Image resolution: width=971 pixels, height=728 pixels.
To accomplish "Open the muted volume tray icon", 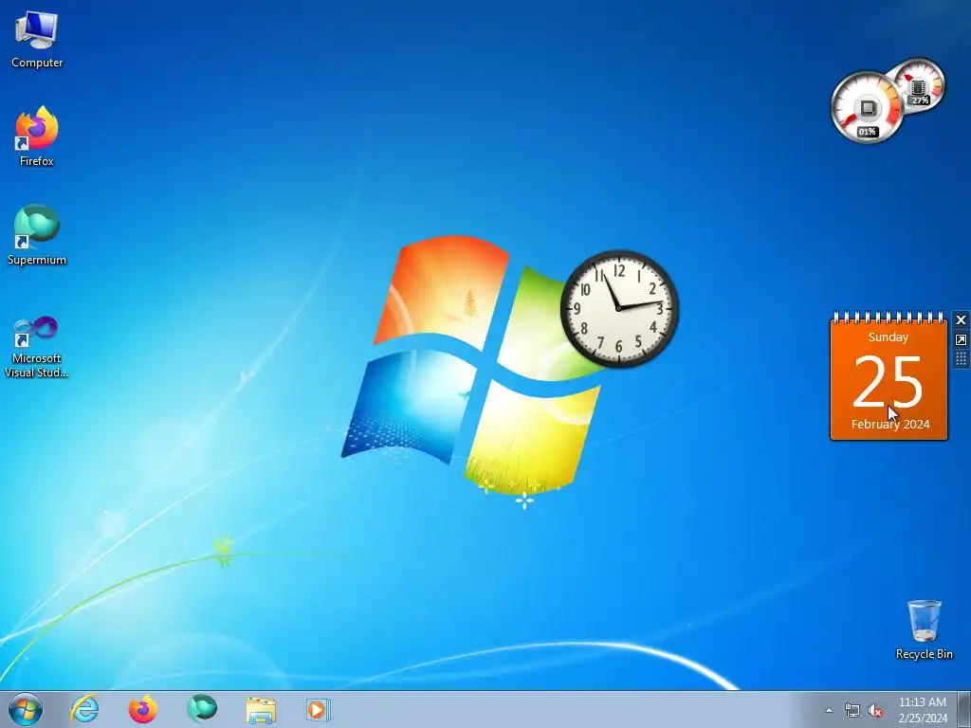I will click(x=875, y=710).
